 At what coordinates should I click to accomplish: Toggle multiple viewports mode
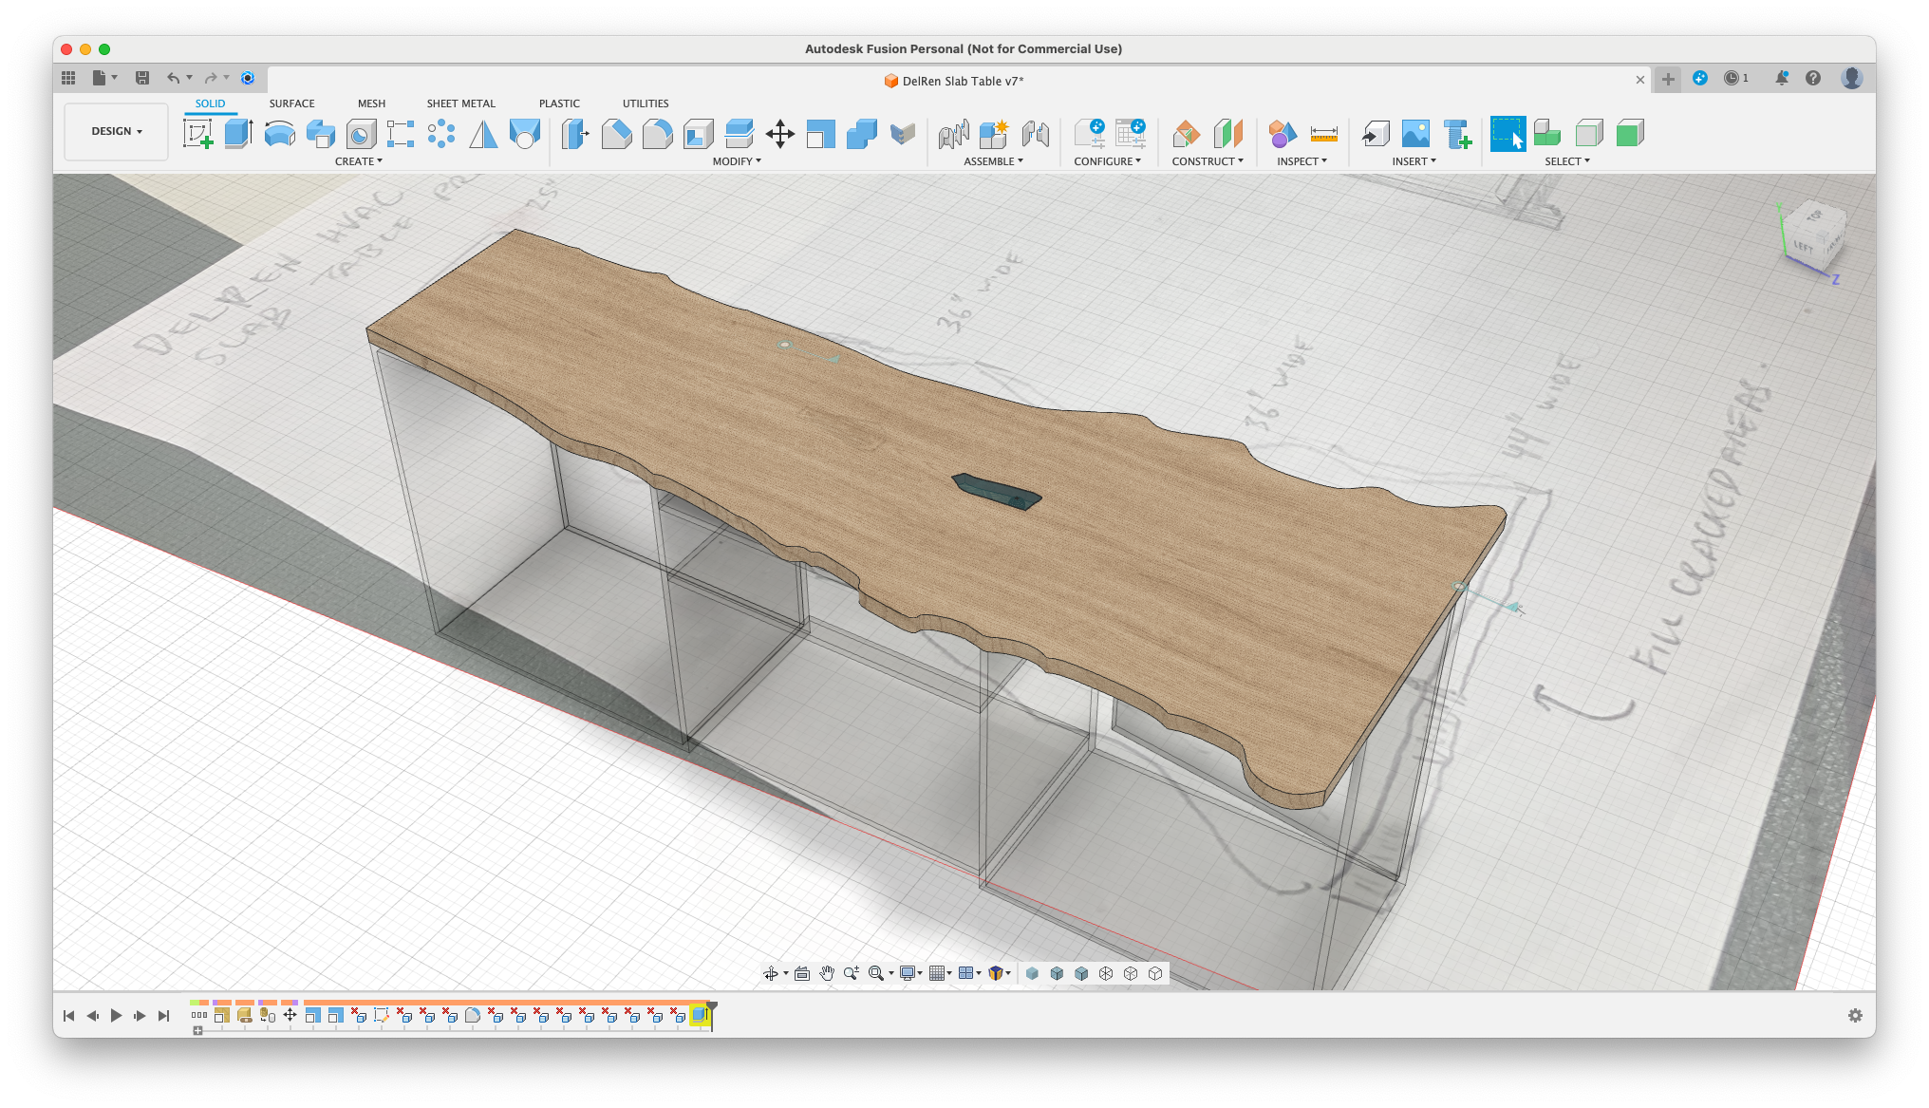pyautogui.click(x=967, y=973)
